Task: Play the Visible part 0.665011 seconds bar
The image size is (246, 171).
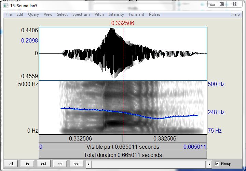Action: click(123, 147)
